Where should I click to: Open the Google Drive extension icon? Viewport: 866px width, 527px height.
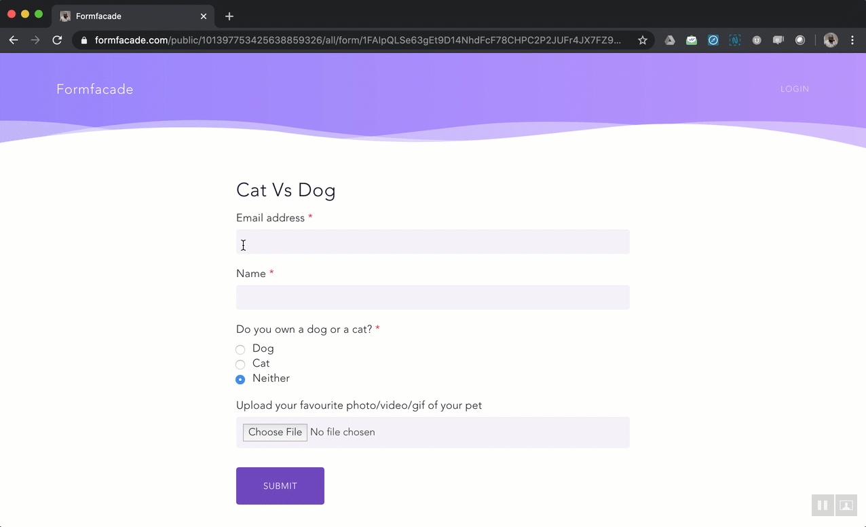669,40
